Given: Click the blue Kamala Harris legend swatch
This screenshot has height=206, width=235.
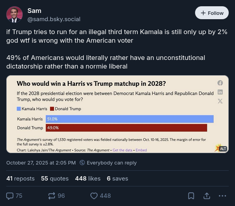Looking at the screenshot, I should pyautogui.click(x=19, y=109).
